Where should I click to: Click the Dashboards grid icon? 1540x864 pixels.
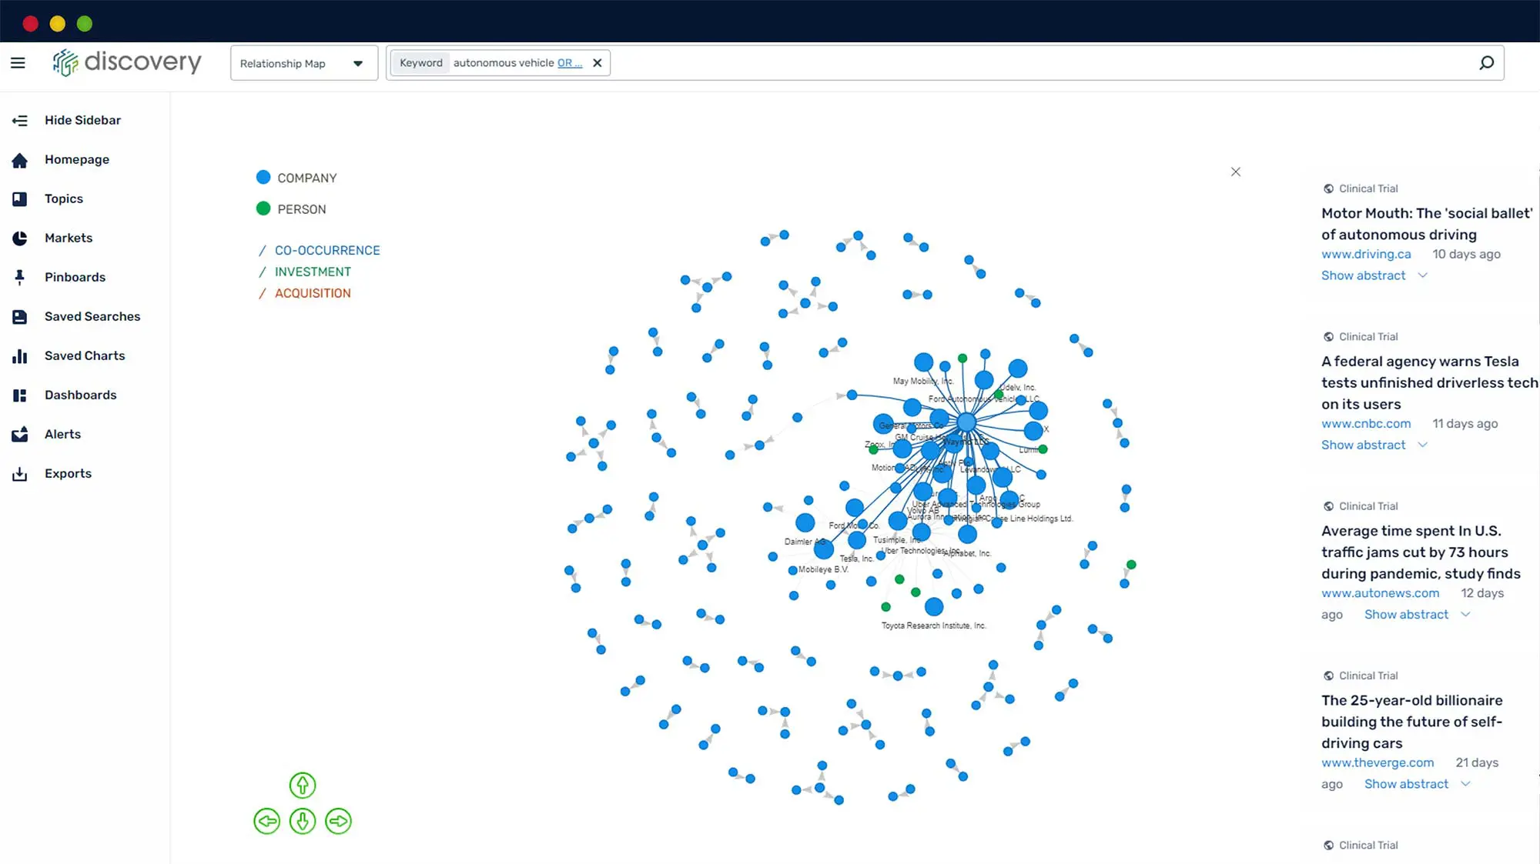(20, 395)
